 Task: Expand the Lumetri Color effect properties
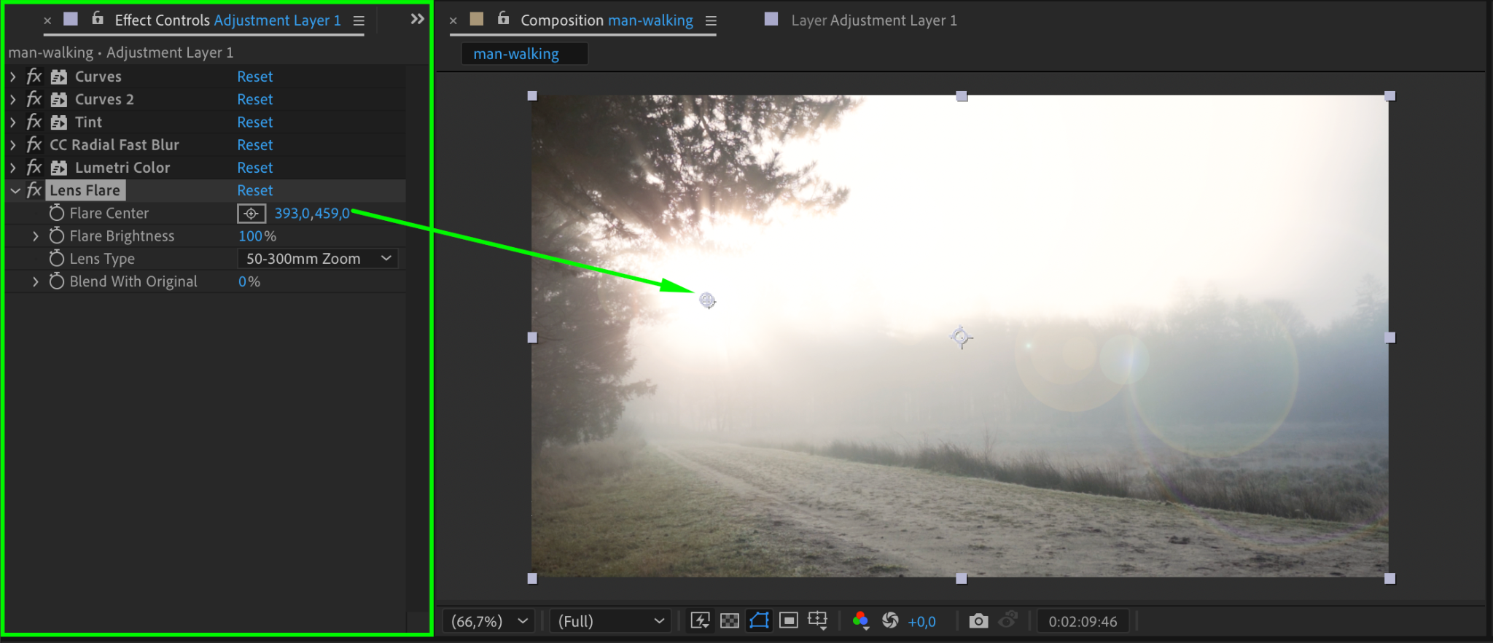tap(13, 168)
